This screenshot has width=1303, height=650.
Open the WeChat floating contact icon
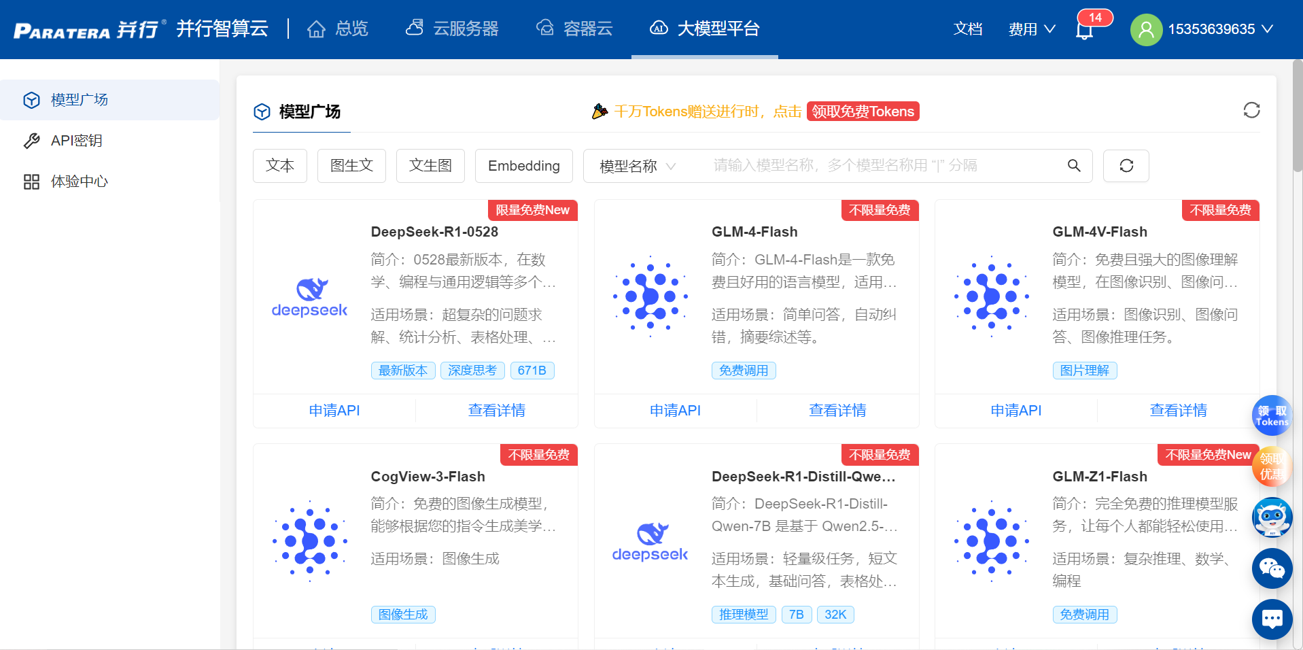(1272, 568)
